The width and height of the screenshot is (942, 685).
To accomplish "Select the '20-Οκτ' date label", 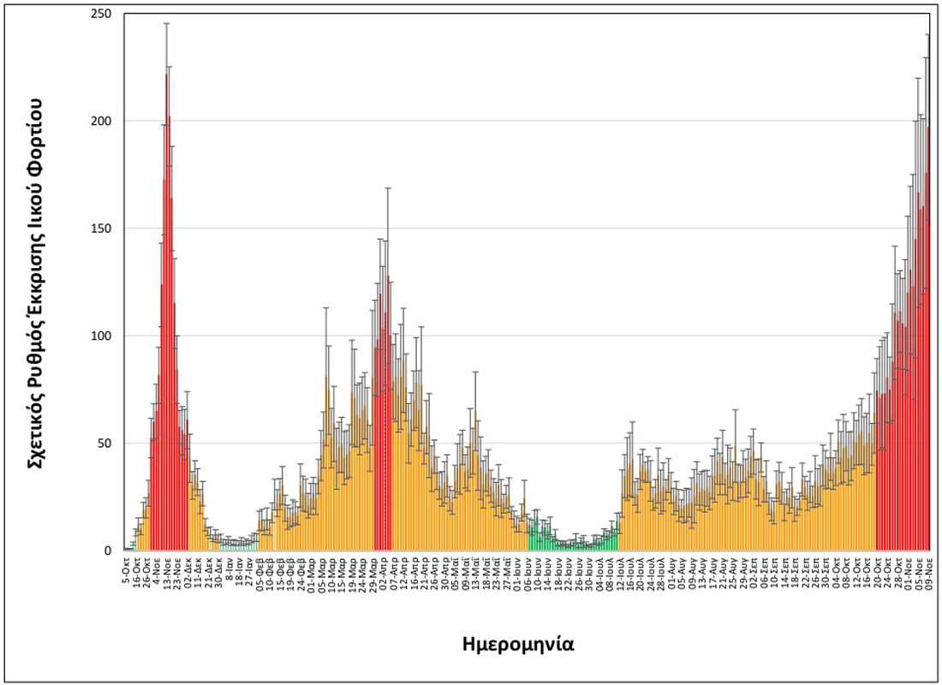I will 877,572.
